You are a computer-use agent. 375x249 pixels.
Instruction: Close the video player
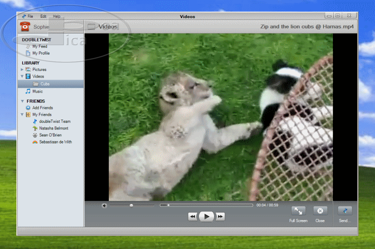(x=320, y=211)
